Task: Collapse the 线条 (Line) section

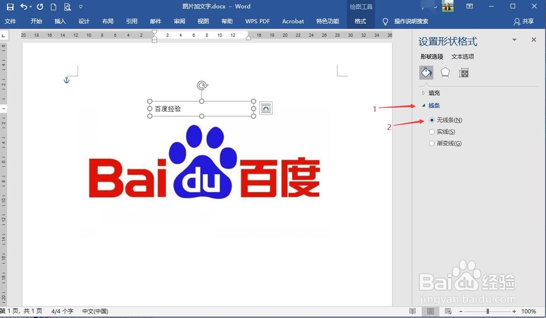Action: pos(431,106)
